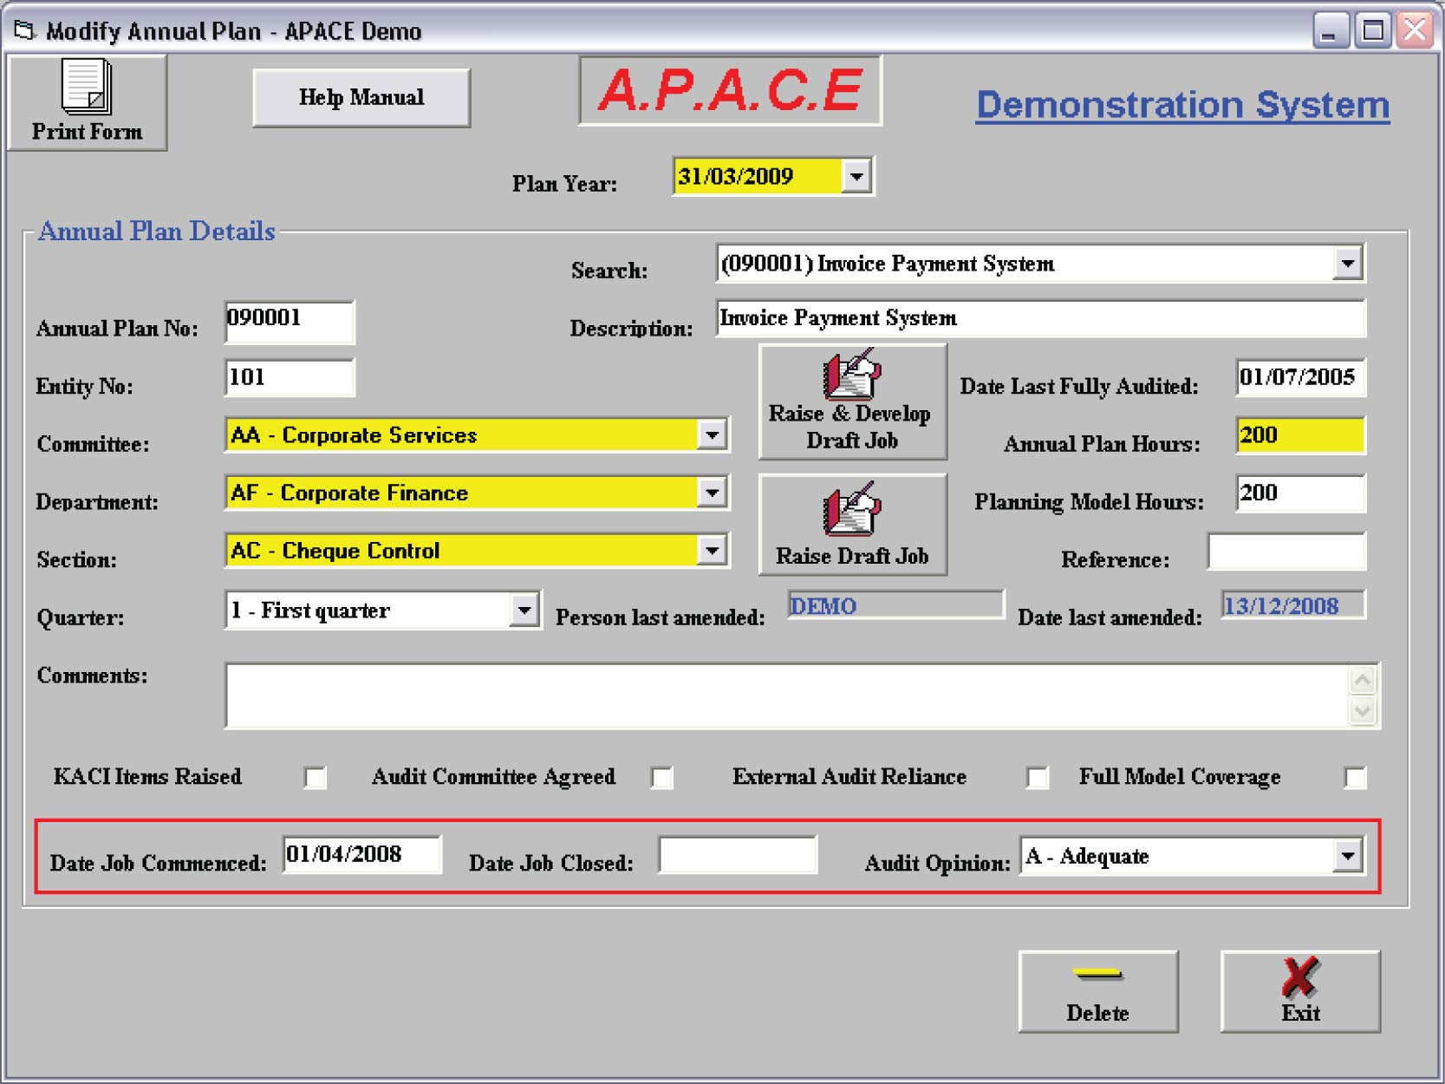Open the Audit Opinion dropdown
The height and width of the screenshot is (1084, 1445).
tap(1347, 857)
